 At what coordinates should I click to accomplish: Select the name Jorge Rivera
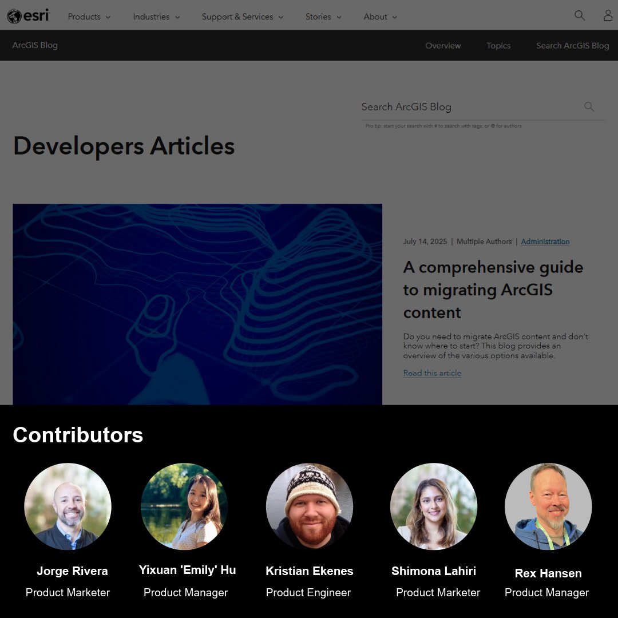pos(72,571)
